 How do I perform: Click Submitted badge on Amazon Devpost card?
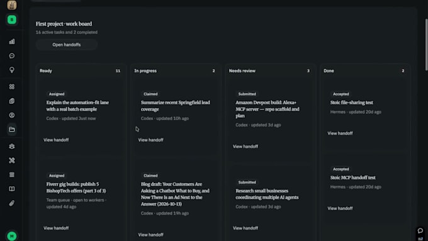[x=247, y=94]
